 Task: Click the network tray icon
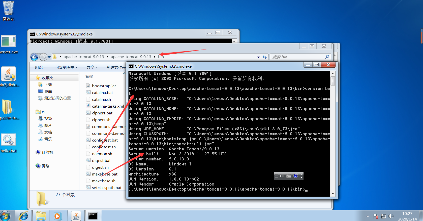click(x=383, y=216)
